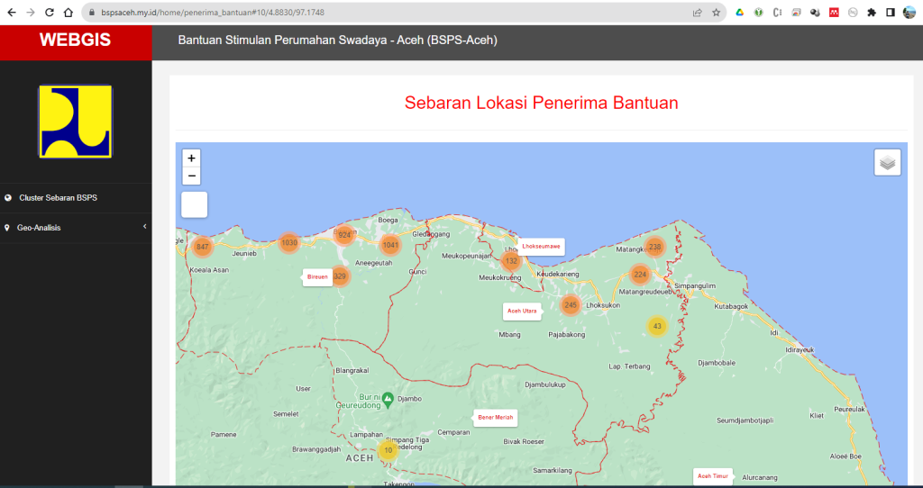Click the Sebaran Lokasi Penerima Bantuan heading
The image size is (923, 488).
(541, 103)
